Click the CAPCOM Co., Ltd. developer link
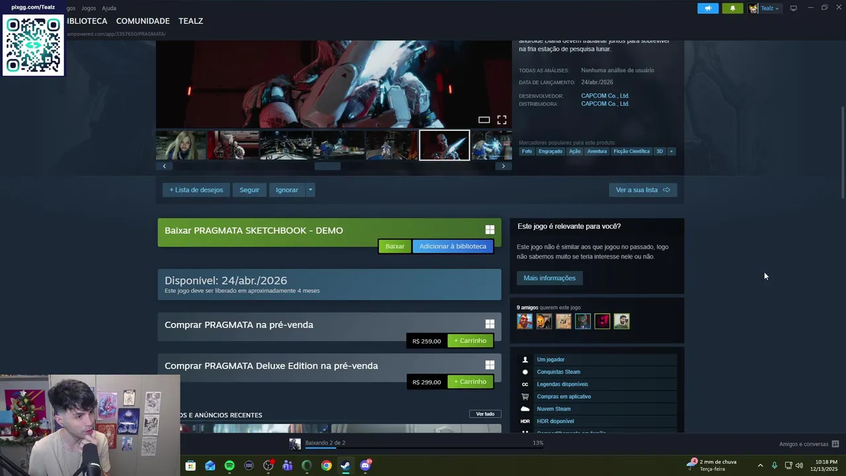The height and width of the screenshot is (476, 846). [605, 96]
